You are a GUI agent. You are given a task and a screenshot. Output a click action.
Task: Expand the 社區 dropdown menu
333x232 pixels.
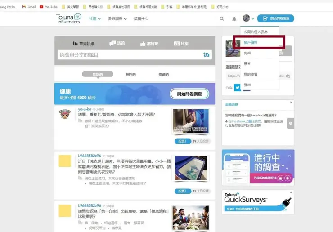coord(94,19)
